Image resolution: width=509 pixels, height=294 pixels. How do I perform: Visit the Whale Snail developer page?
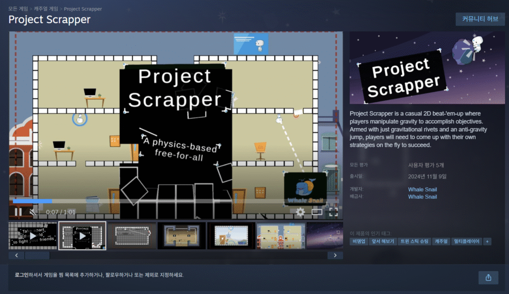423,189
